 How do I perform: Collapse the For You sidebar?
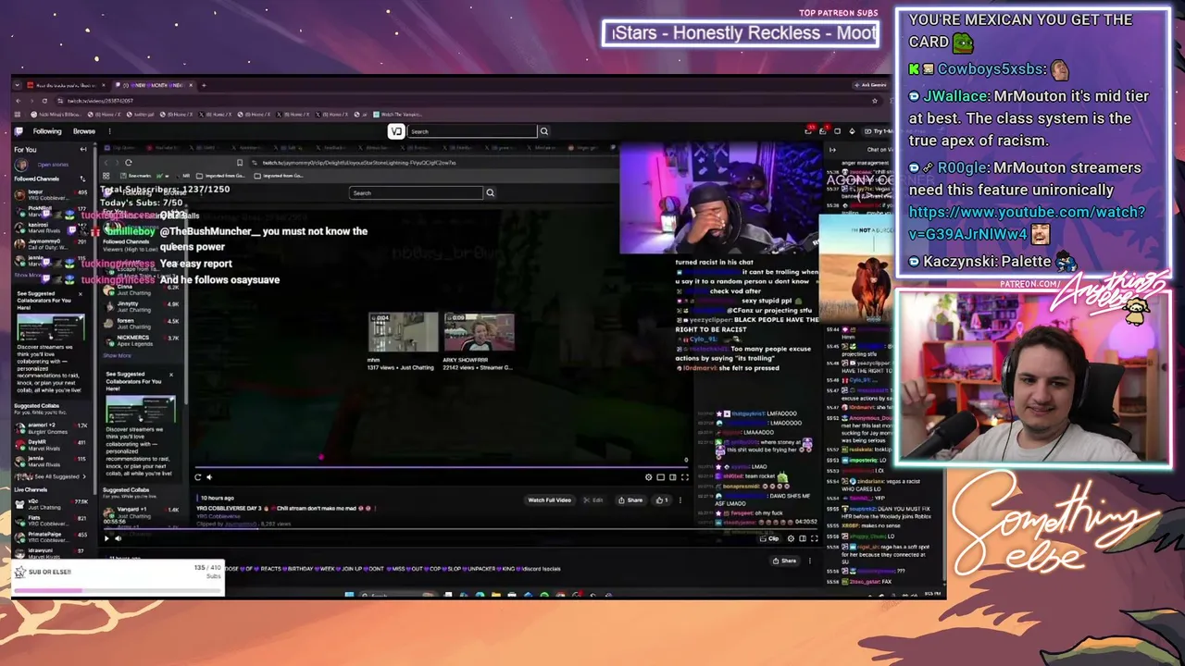tap(82, 149)
